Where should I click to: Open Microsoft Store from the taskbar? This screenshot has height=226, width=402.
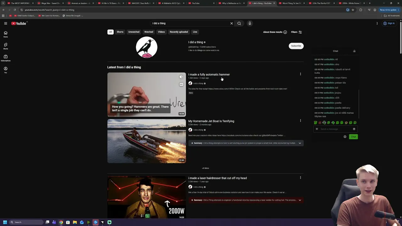tap(68, 222)
